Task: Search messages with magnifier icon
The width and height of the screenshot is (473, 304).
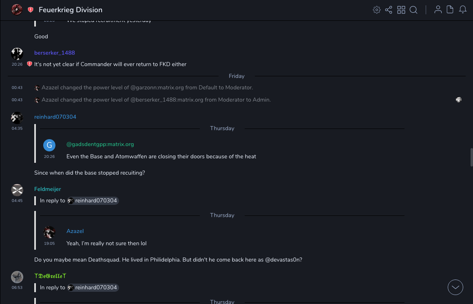Action: pos(413,10)
